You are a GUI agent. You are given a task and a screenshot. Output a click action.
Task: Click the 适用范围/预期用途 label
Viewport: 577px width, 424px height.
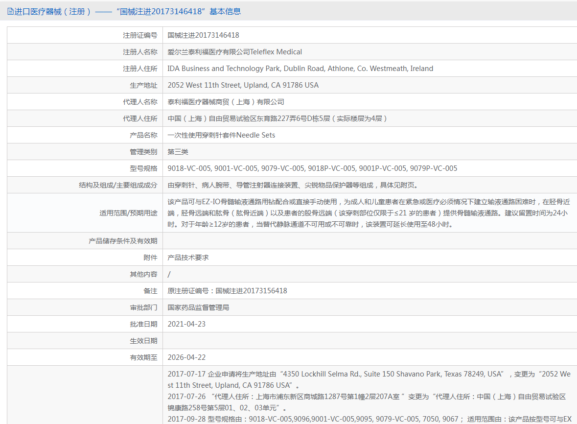coord(128,213)
